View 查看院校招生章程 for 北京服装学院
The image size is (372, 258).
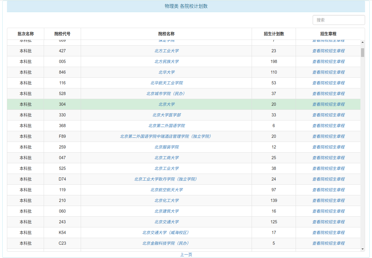[328, 147]
